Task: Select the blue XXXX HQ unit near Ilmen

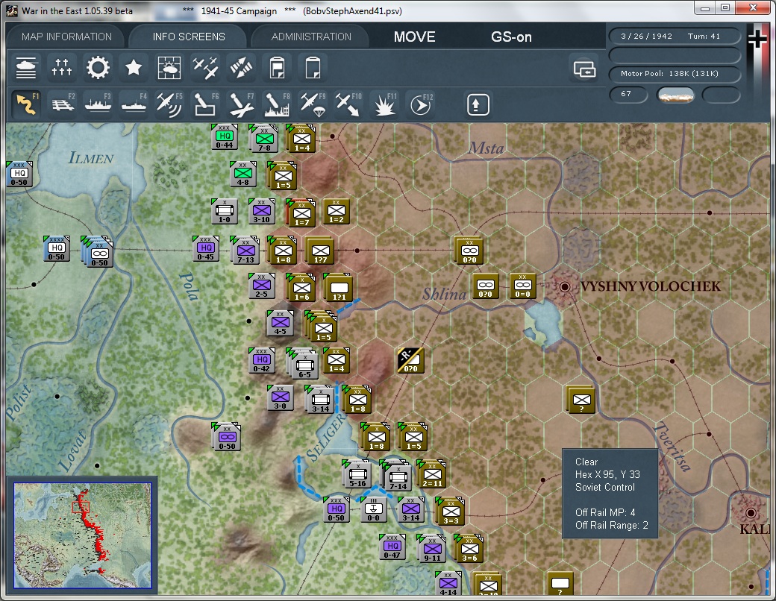Action: click(x=57, y=249)
